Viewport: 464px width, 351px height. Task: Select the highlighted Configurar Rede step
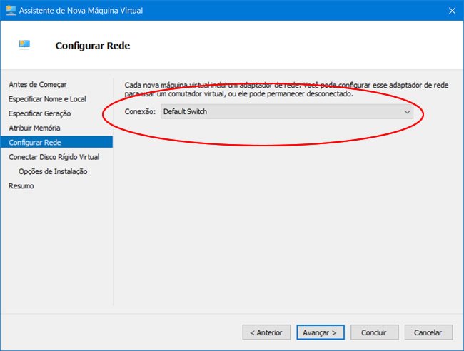pyautogui.click(x=35, y=143)
